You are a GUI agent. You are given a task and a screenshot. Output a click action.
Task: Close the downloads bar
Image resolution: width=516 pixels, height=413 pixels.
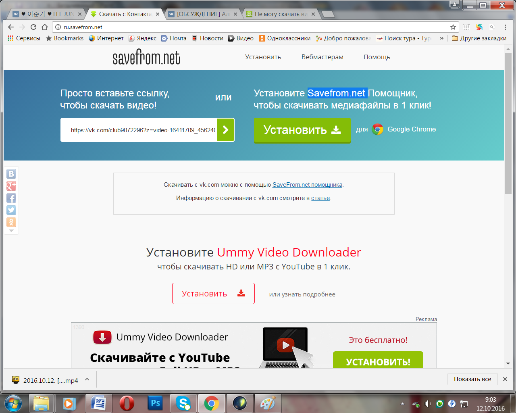pyautogui.click(x=505, y=379)
